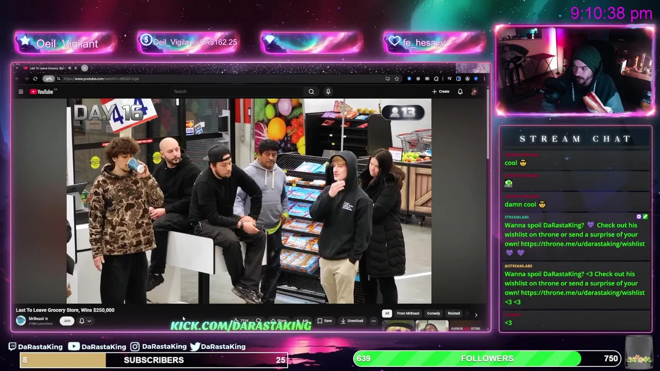Open the browser profile icon
The width and height of the screenshot is (660, 371).
point(467,79)
